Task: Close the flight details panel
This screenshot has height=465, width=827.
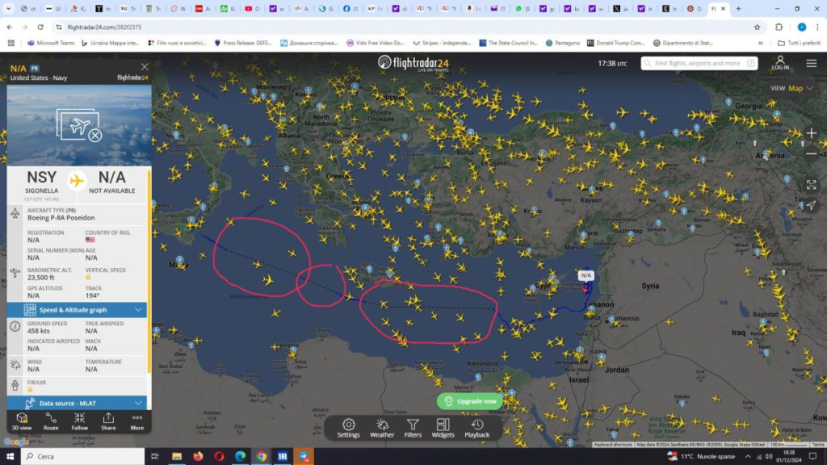Action: point(145,67)
